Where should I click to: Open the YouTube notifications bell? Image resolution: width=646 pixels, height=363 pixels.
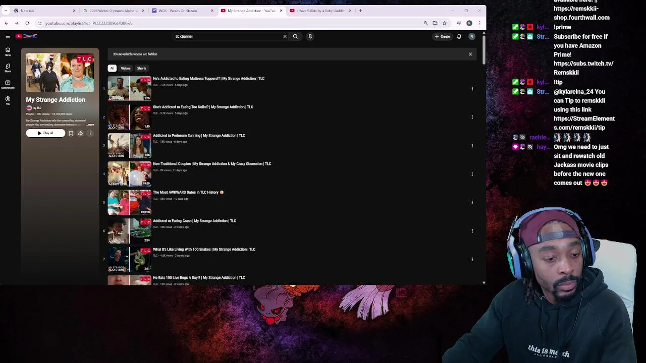pyautogui.click(x=459, y=36)
